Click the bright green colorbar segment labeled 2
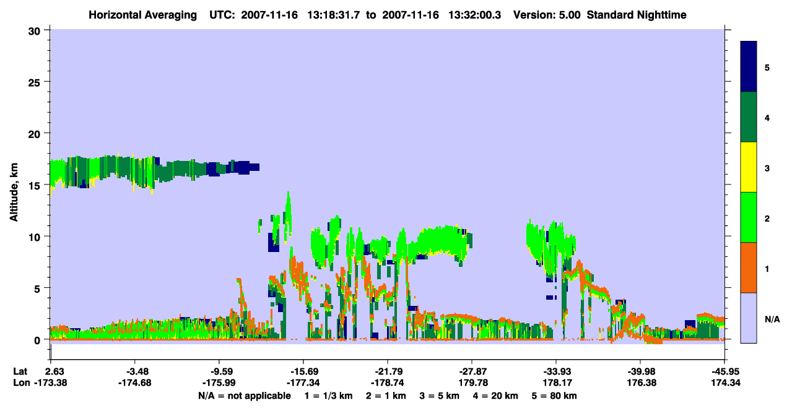This screenshot has width=805, height=413. click(x=749, y=217)
